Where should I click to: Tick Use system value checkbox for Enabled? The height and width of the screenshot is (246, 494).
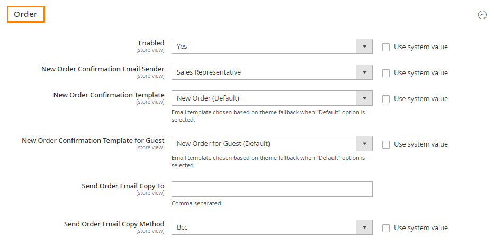pos(386,47)
